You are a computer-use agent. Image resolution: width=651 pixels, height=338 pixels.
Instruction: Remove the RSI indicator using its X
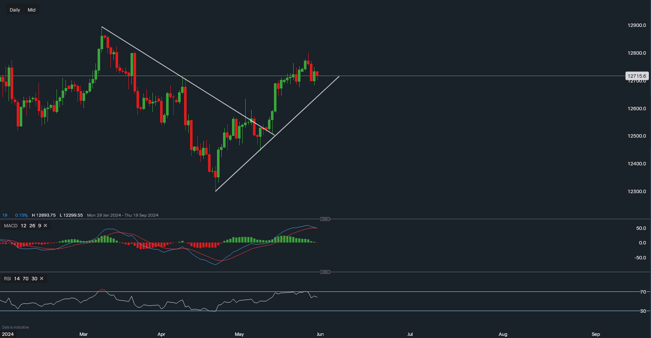(x=42, y=279)
